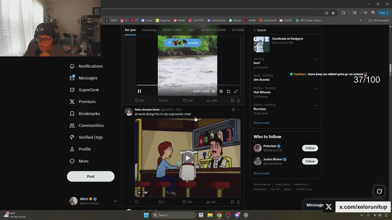
Task: Open Profile from the sidebar
Action: 80,149
